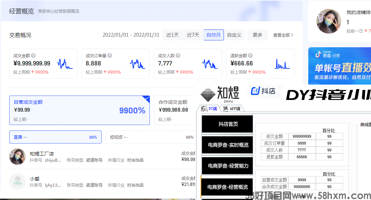The width and height of the screenshot is (371, 200).
Task: Click the 知煜 ZHIYU logo
Action: (x=220, y=94)
